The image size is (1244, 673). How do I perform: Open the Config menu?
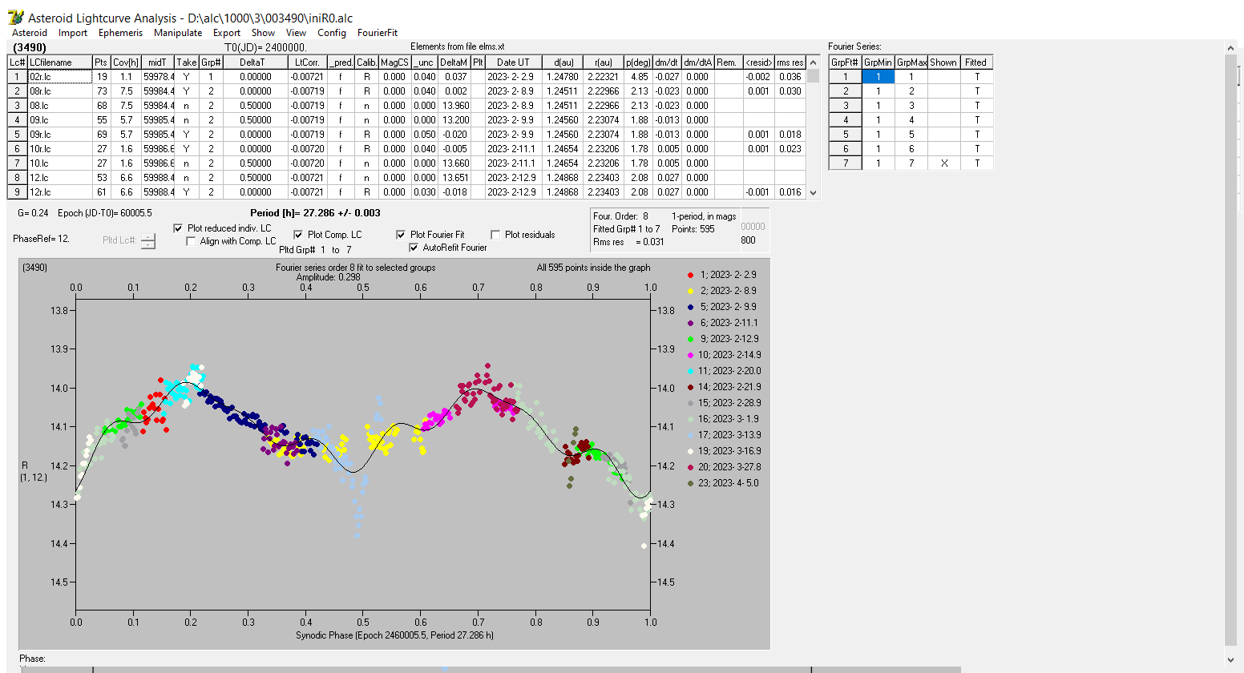332,33
